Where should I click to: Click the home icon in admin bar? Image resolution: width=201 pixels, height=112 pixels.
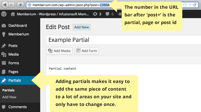pos(13,14)
